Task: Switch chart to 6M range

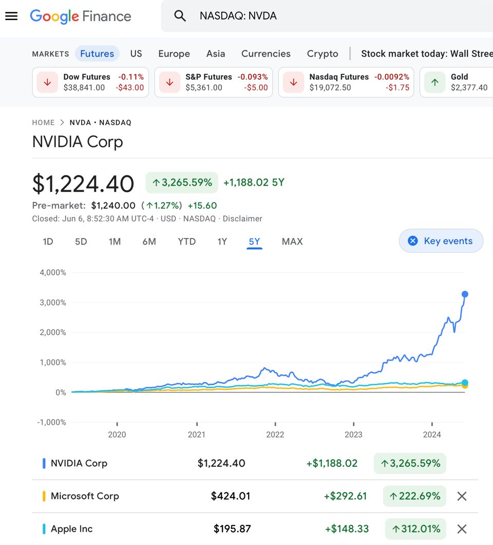Action: coord(149,242)
